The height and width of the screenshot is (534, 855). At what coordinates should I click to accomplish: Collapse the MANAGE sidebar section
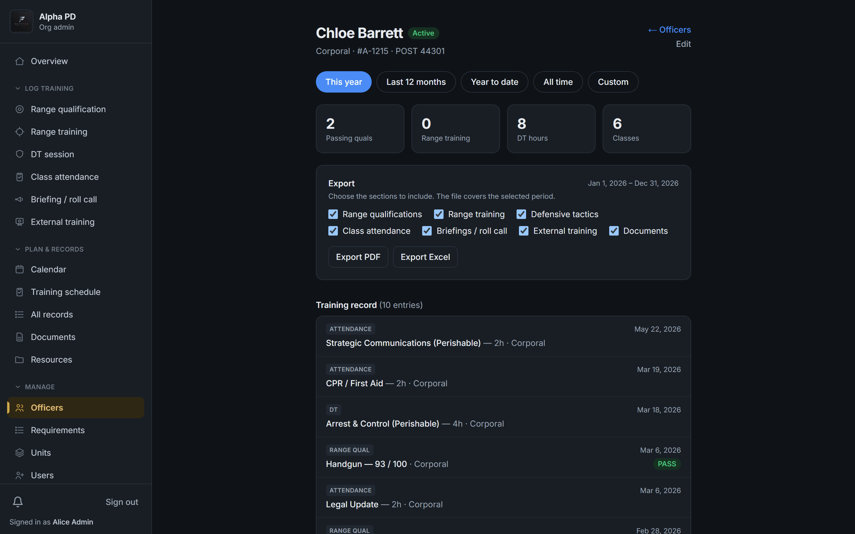pos(35,387)
